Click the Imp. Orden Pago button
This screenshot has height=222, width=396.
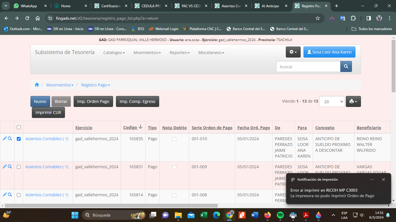click(93, 101)
